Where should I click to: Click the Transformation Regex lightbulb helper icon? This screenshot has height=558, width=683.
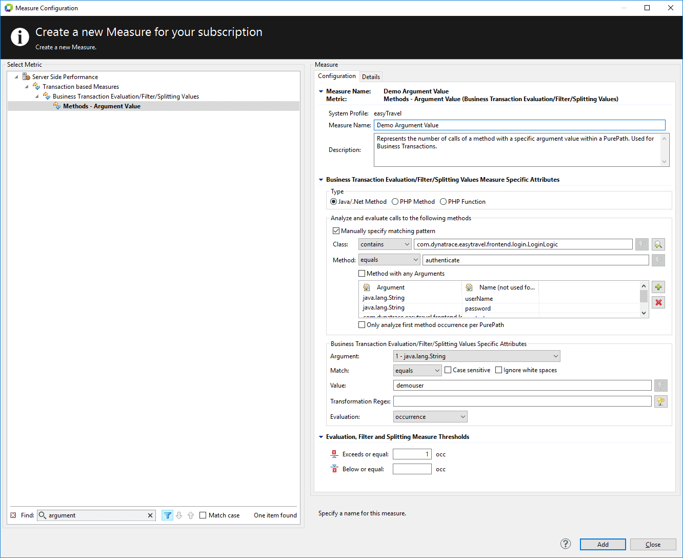(x=661, y=401)
